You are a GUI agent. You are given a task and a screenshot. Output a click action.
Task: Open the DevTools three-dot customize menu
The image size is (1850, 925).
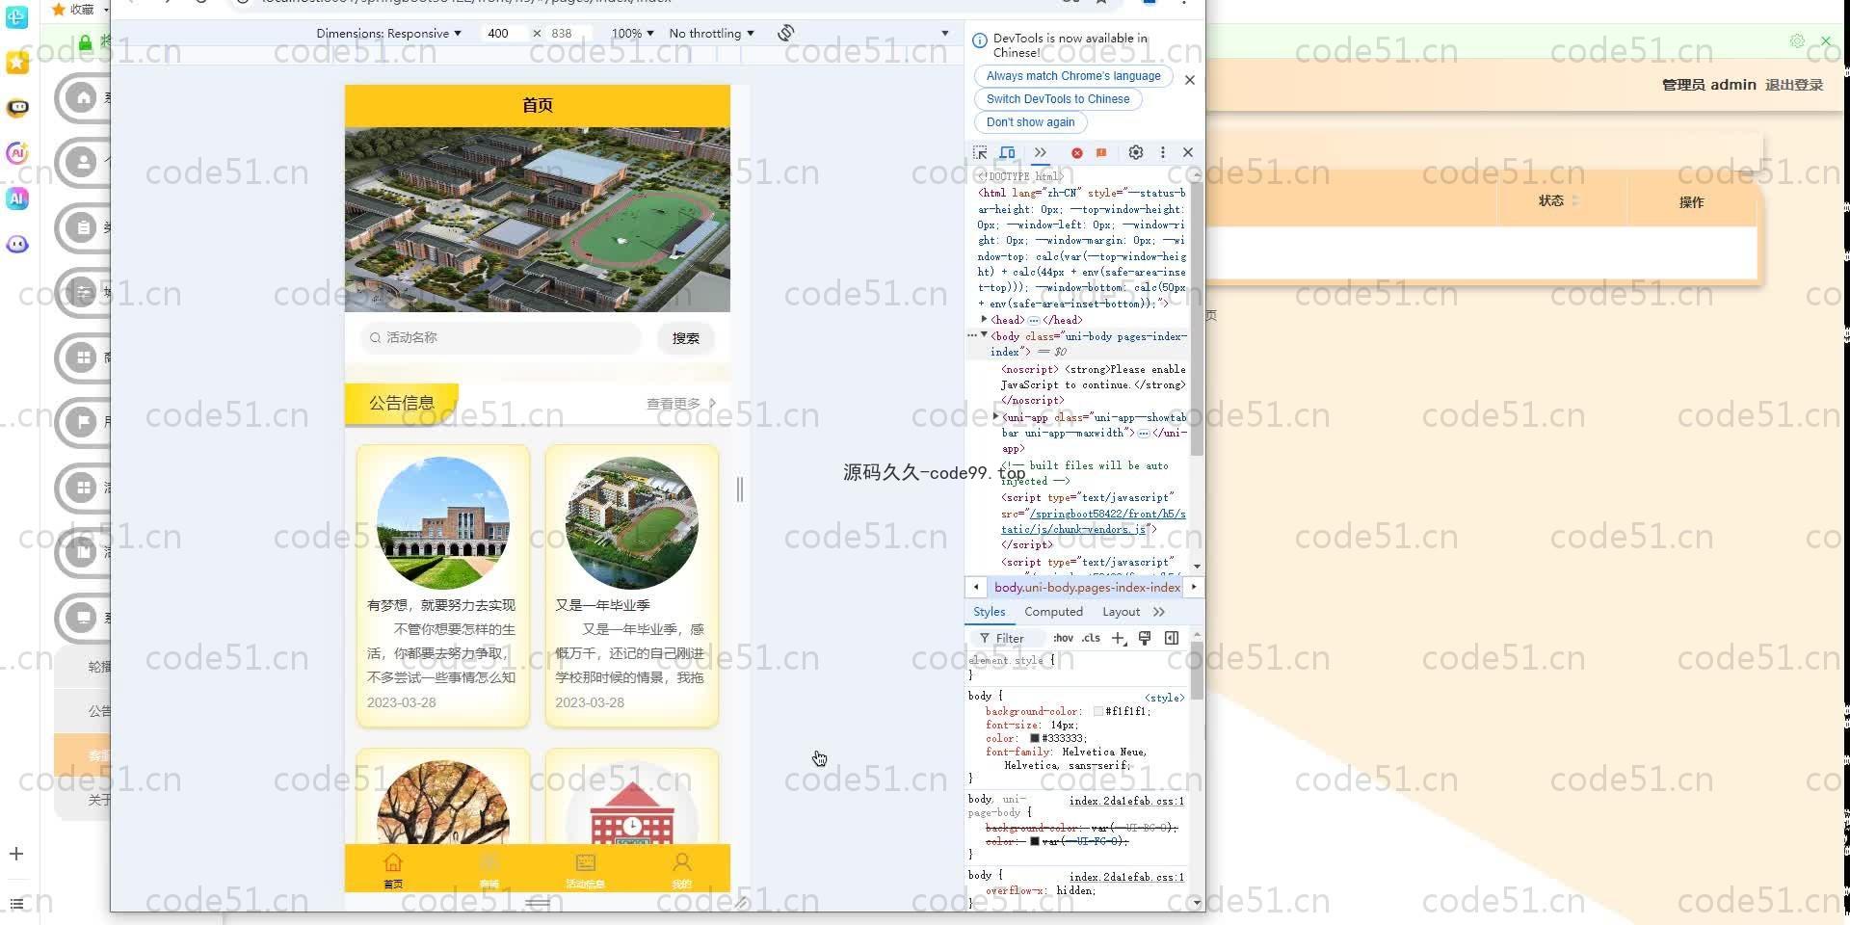point(1163,152)
